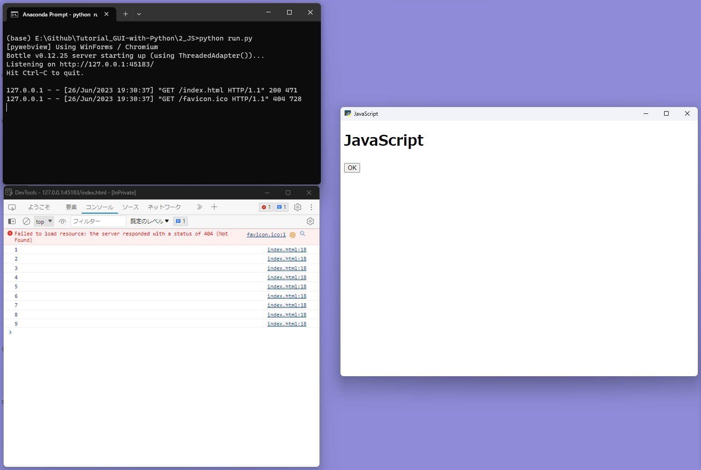This screenshot has height=470, width=701.
Task: Open the 既定のレベル log level dropdown
Action: (x=149, y=221)
